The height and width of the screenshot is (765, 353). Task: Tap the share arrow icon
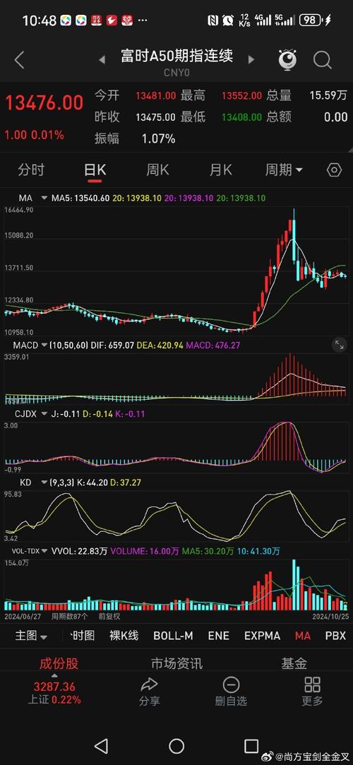pos(149,684)
